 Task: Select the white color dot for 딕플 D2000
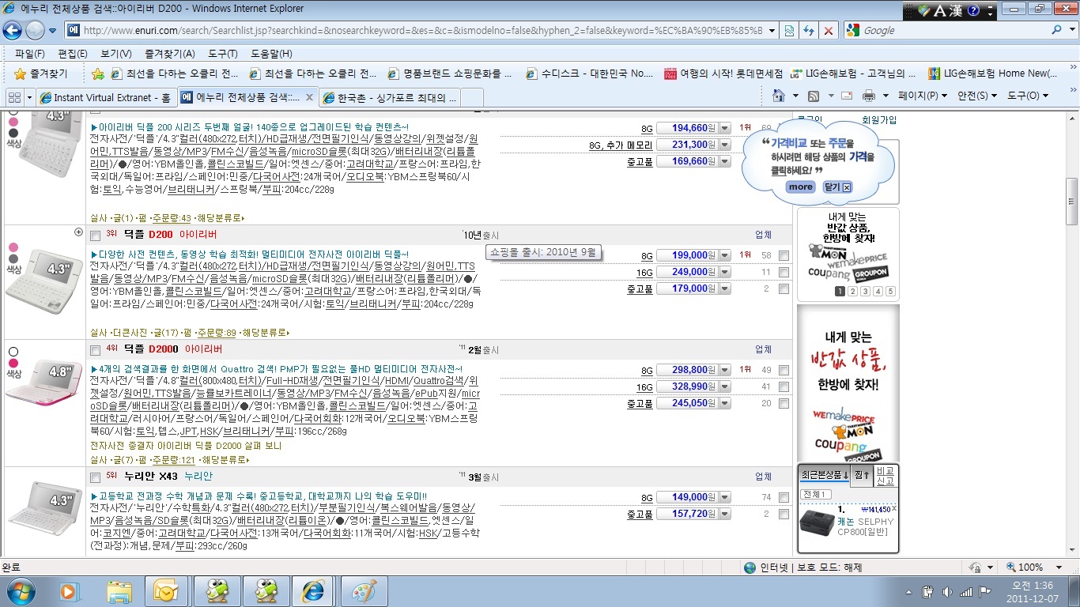click(13, 351)
